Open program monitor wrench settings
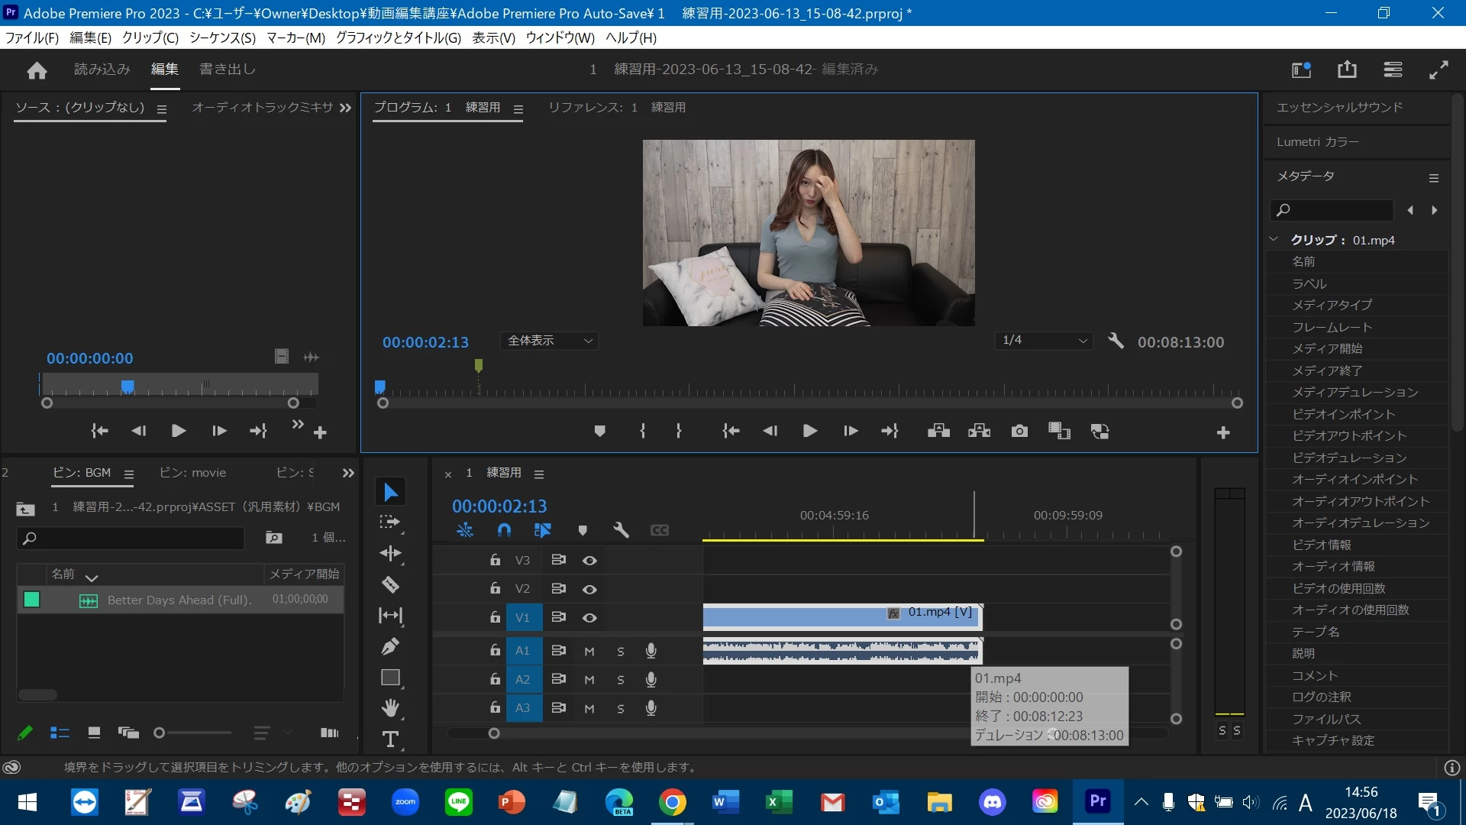The width and height of the screenshot is (1466, 825). pyautogui.click(x=1116, y=341)
